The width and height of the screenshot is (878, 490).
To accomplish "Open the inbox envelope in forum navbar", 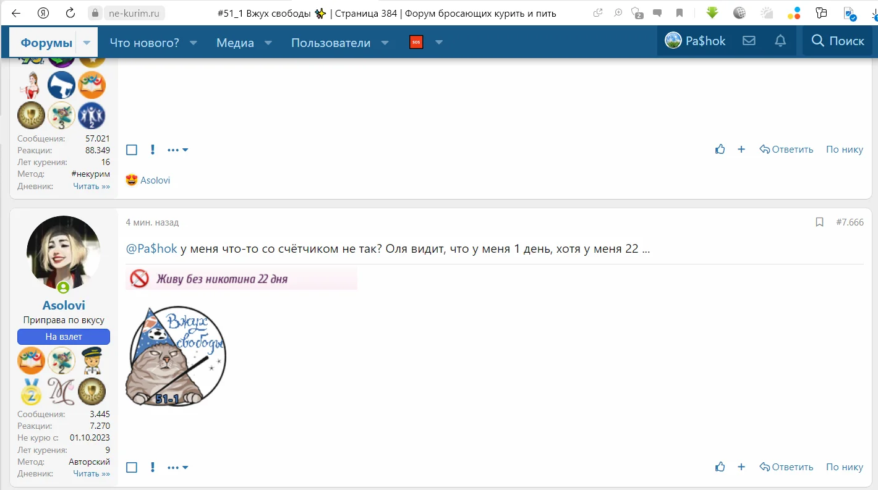I will pyautogui.click(x=749, y=41).
